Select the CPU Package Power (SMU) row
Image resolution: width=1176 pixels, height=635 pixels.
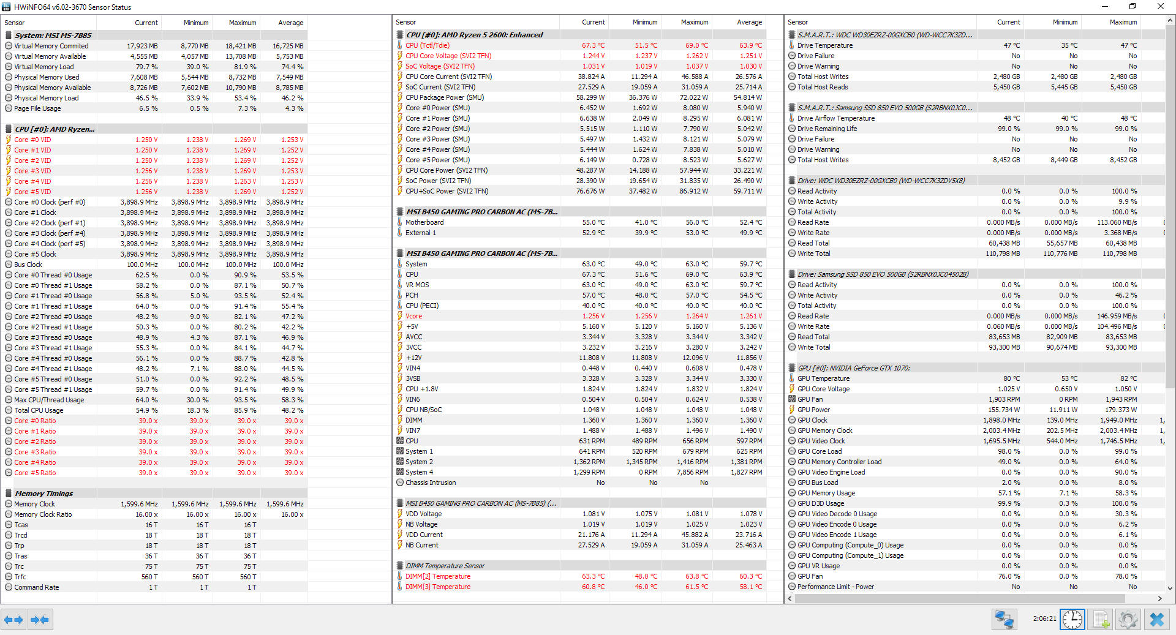click(581, 97)
